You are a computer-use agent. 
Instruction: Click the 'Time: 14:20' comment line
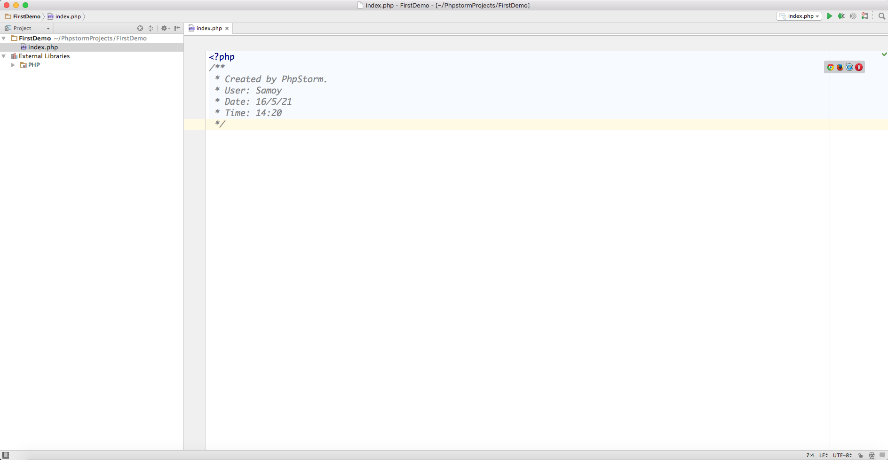pyautogui.click(x=248, y=113)
